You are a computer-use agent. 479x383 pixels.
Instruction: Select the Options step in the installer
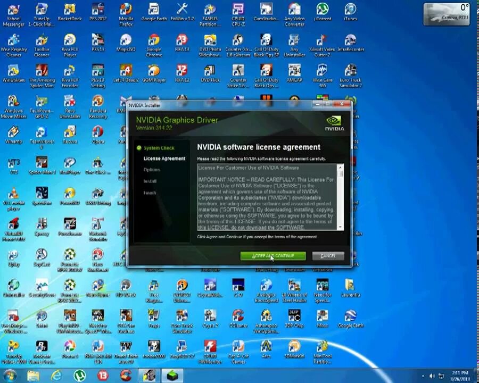tap(152, 169)
